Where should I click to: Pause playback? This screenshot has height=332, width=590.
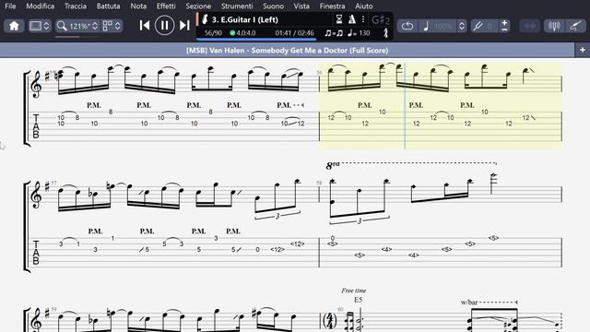point(164,25)
